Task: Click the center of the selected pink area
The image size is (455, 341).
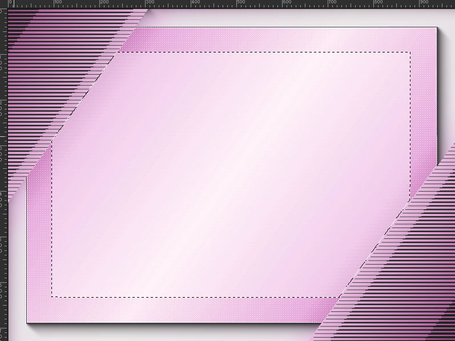Action: click(231, 174)
